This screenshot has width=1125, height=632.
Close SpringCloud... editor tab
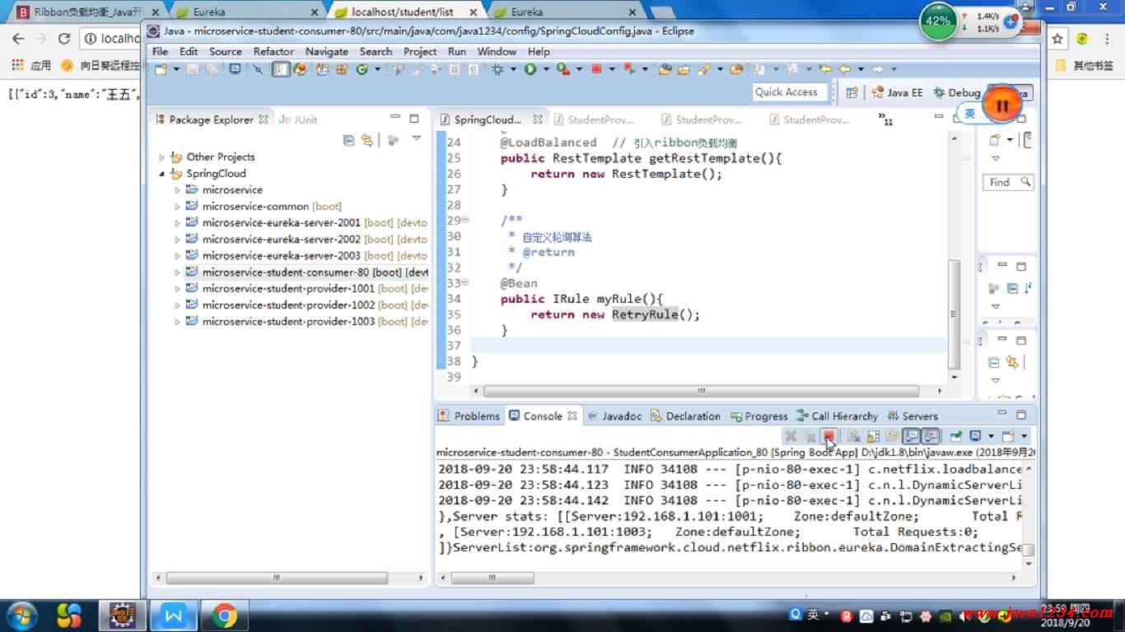[x=537, y=119]
